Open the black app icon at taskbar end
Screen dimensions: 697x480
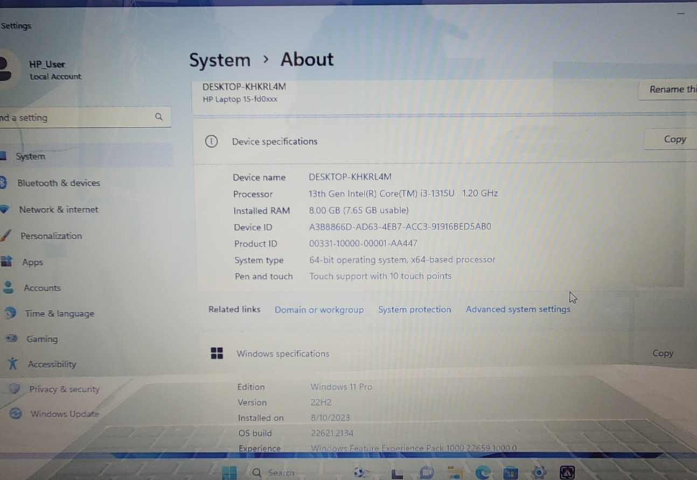[x=567, y=472]
